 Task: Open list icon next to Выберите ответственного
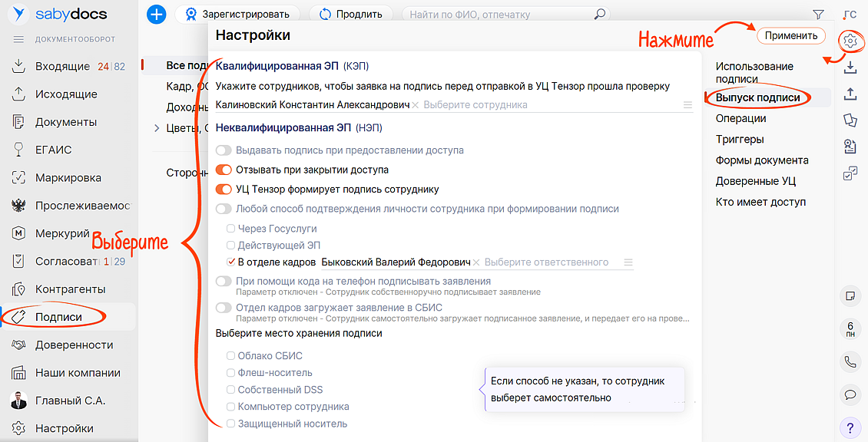(x=628, y=262)
